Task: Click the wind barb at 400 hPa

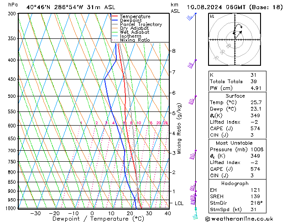Action: coord(192,64)
